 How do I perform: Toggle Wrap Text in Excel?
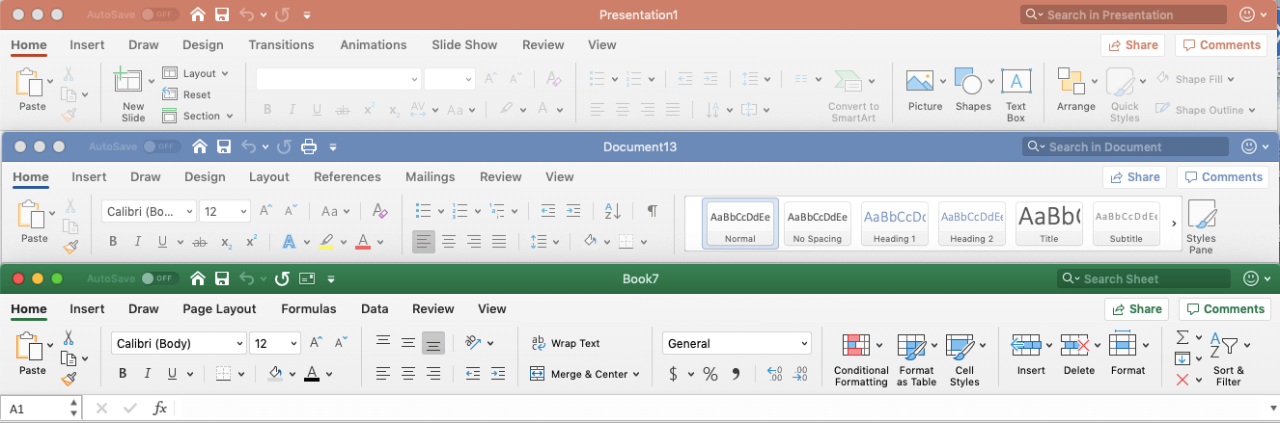point(566,343)
